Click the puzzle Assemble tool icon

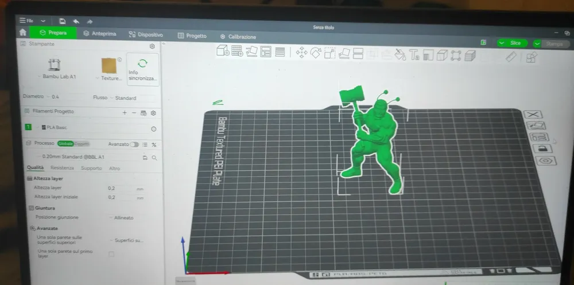coord(531,57)
